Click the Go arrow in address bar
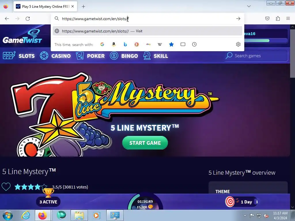 pos(238,19)
